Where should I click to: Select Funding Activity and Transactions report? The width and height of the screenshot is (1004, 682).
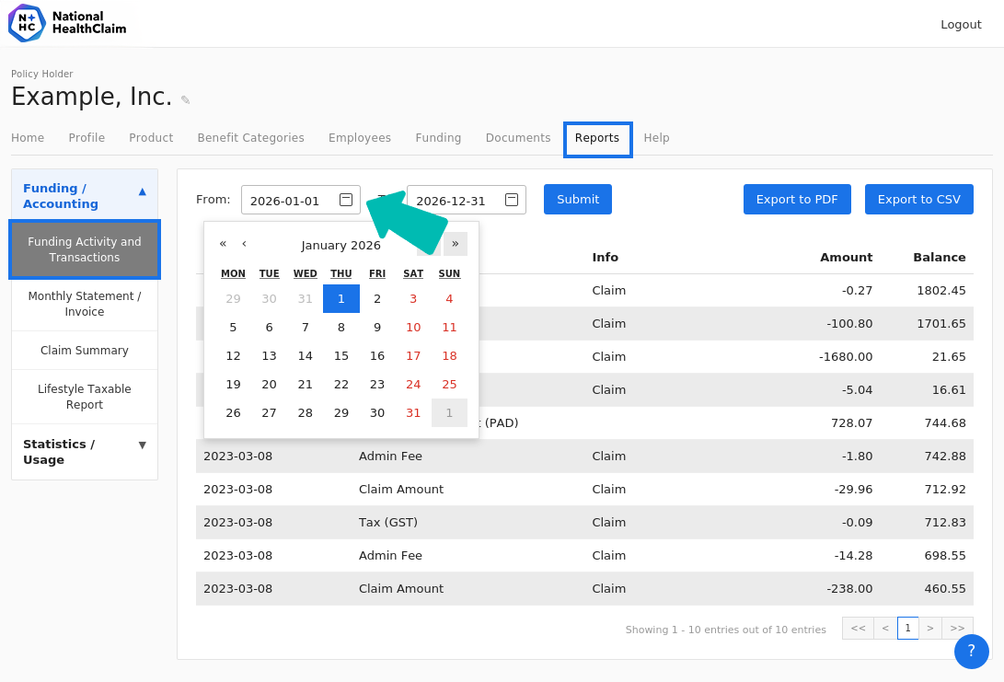85,249
